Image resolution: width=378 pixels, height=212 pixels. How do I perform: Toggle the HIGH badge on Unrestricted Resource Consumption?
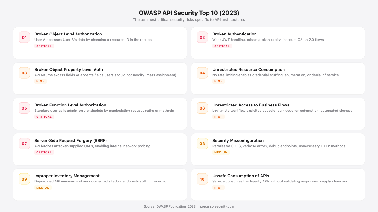(218, 81)
